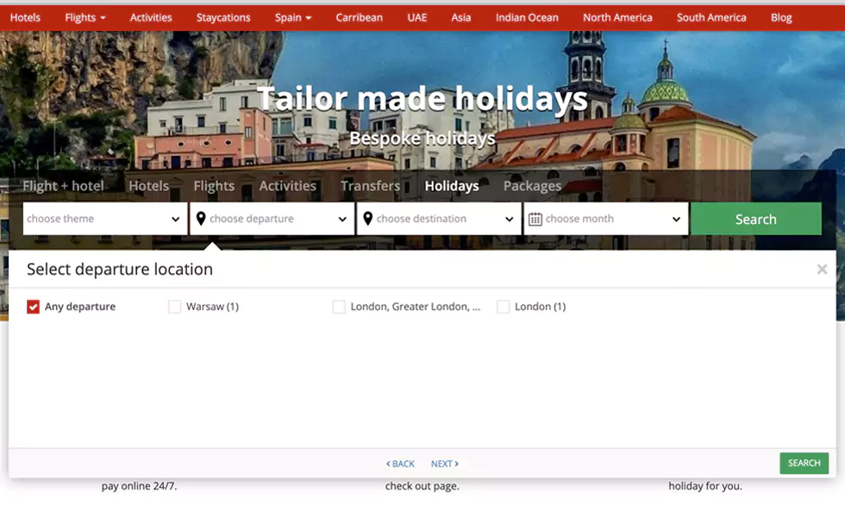Image resolution: width=845 pixels, height=517 pixels.
Task: Open the choose theme dropdown
Action: 103,219
